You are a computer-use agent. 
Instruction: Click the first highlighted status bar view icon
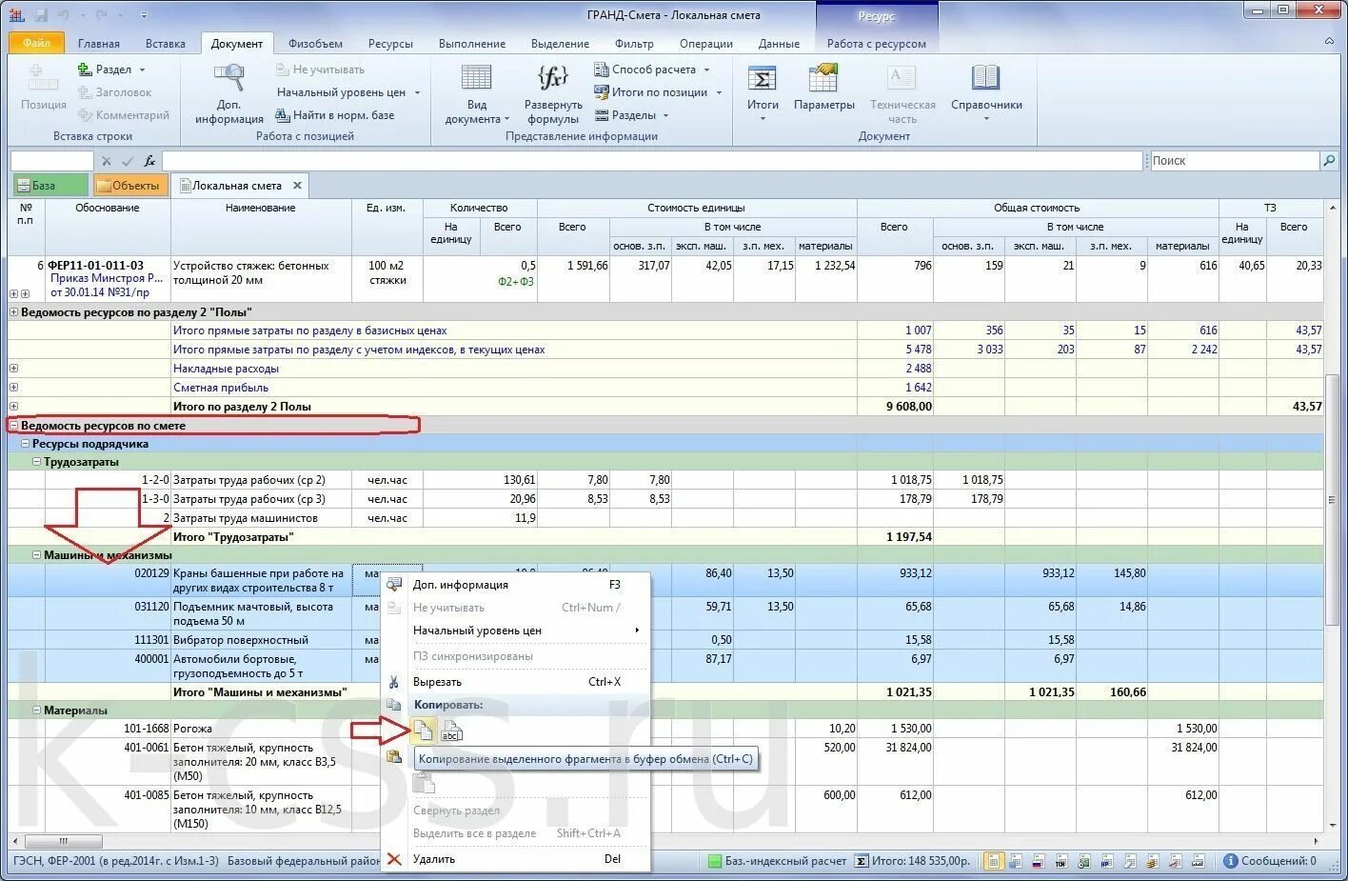pyautogui.click(x=993, y=861)
